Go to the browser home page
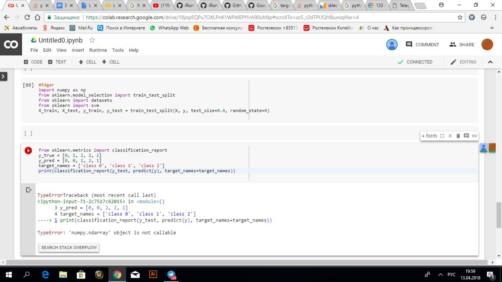The width and height of the screenshot is (502, 282). 37,18
